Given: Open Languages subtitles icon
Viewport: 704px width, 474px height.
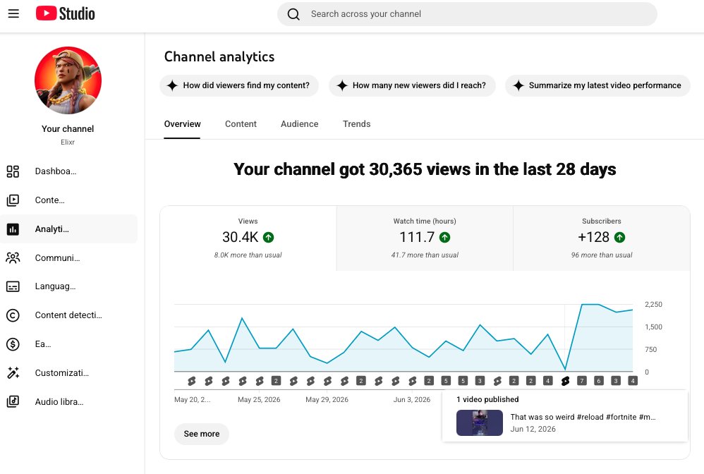Looking at the screenshot, I should 13,286.
